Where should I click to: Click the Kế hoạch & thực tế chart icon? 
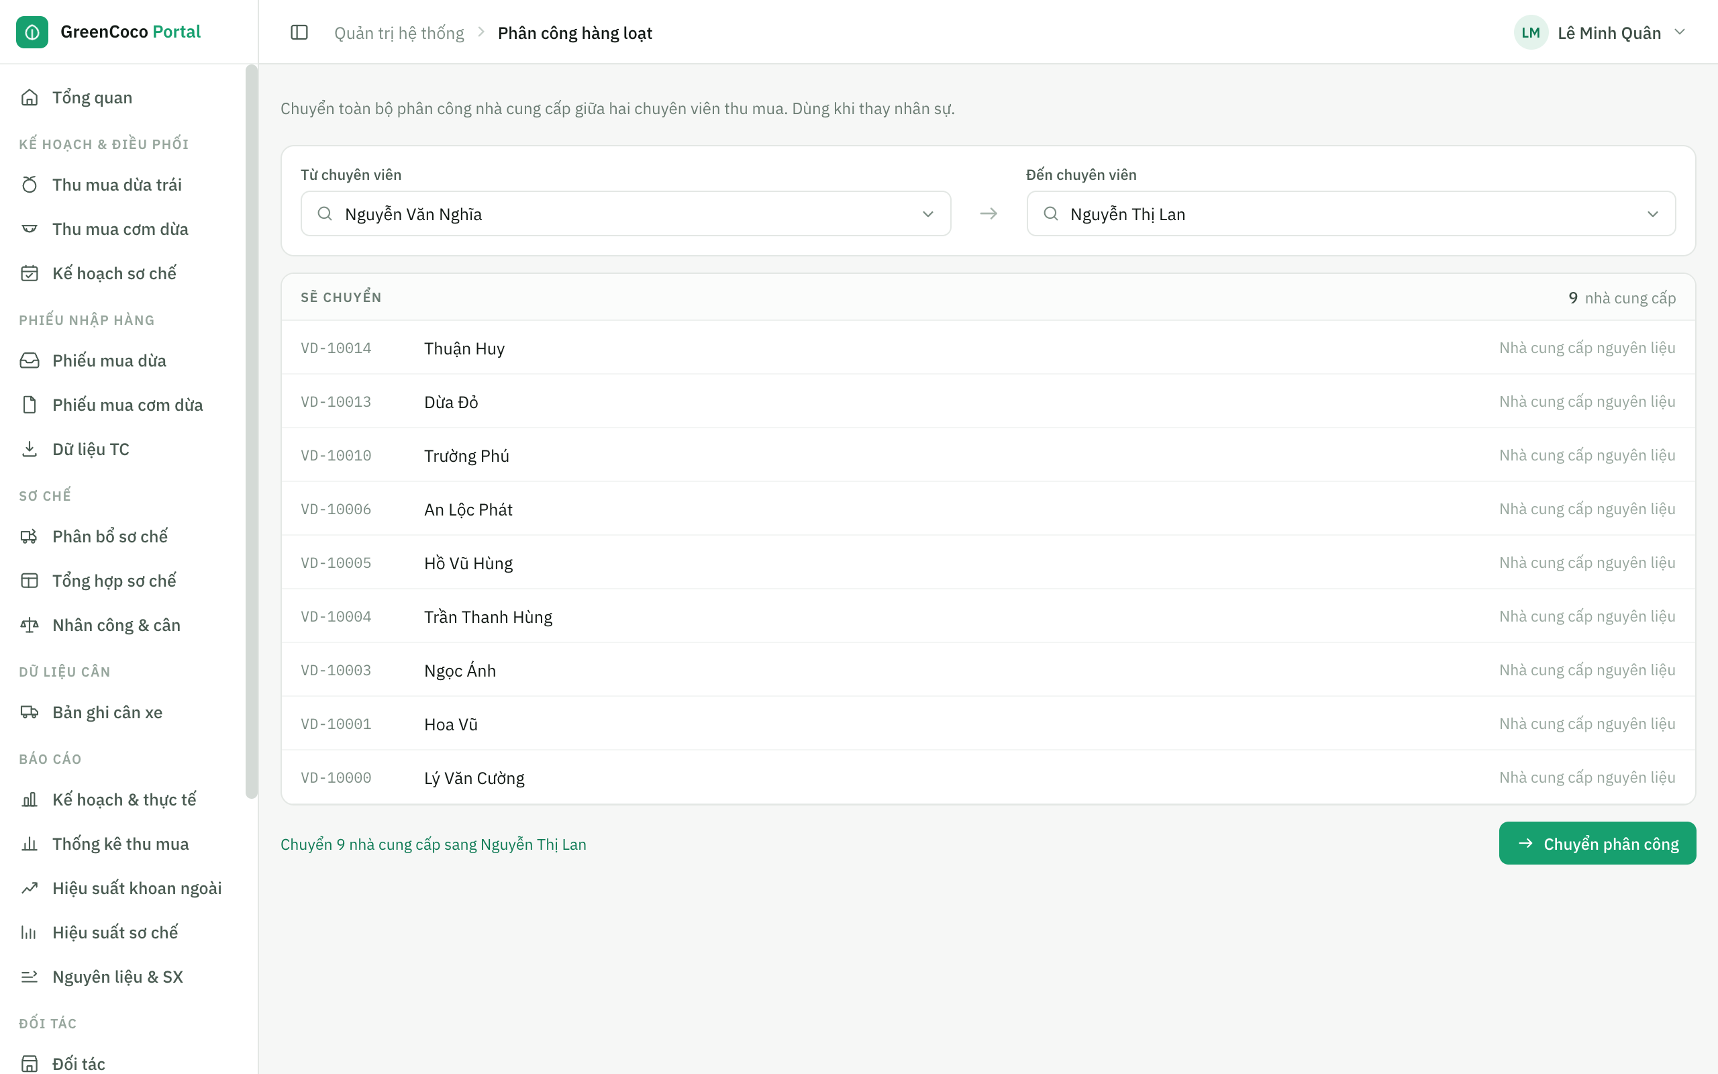click(x=29, y=799)
